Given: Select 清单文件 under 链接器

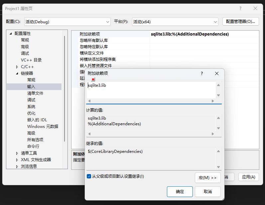Looking at the screenshot, I should [35, 93].
